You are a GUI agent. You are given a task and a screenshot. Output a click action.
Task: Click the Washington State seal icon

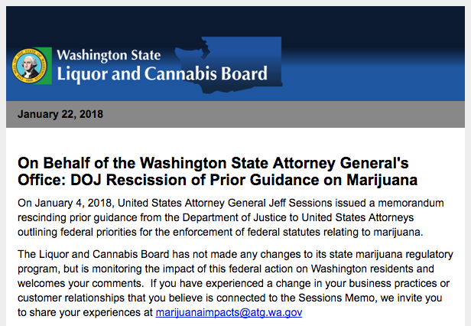(29, 66)
